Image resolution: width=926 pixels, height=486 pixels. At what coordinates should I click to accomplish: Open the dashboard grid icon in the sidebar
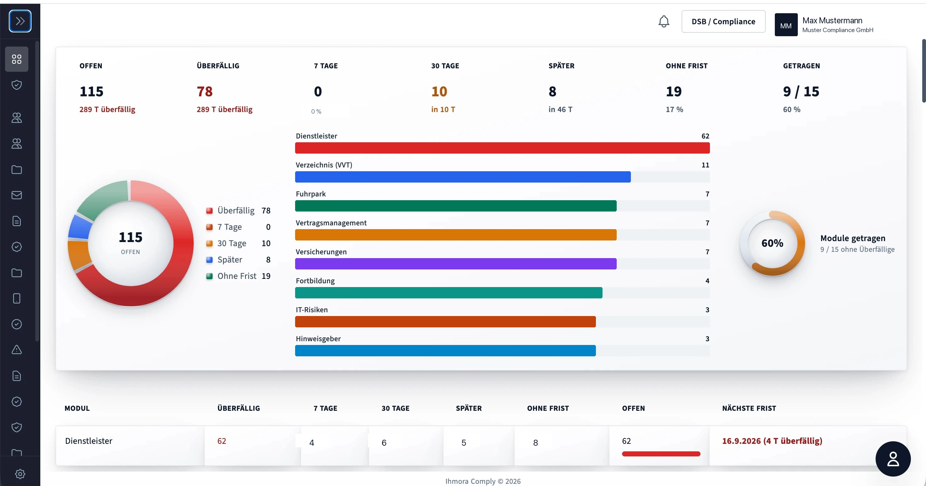click(16, 59)
